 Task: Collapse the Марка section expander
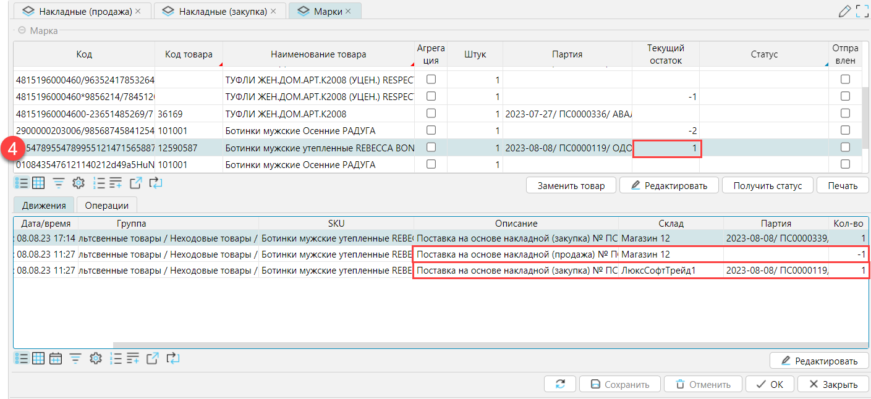[22, 30]
